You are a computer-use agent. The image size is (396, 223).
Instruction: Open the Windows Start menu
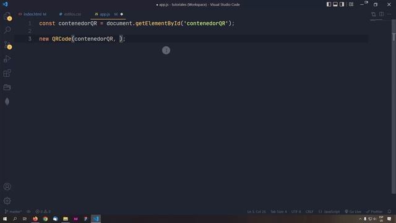pyautogui.click(x=5, y=219)
